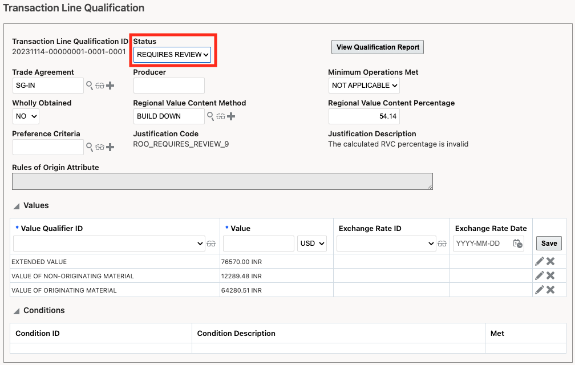Add Preference Criteria with plus icon

coord(110,147)
